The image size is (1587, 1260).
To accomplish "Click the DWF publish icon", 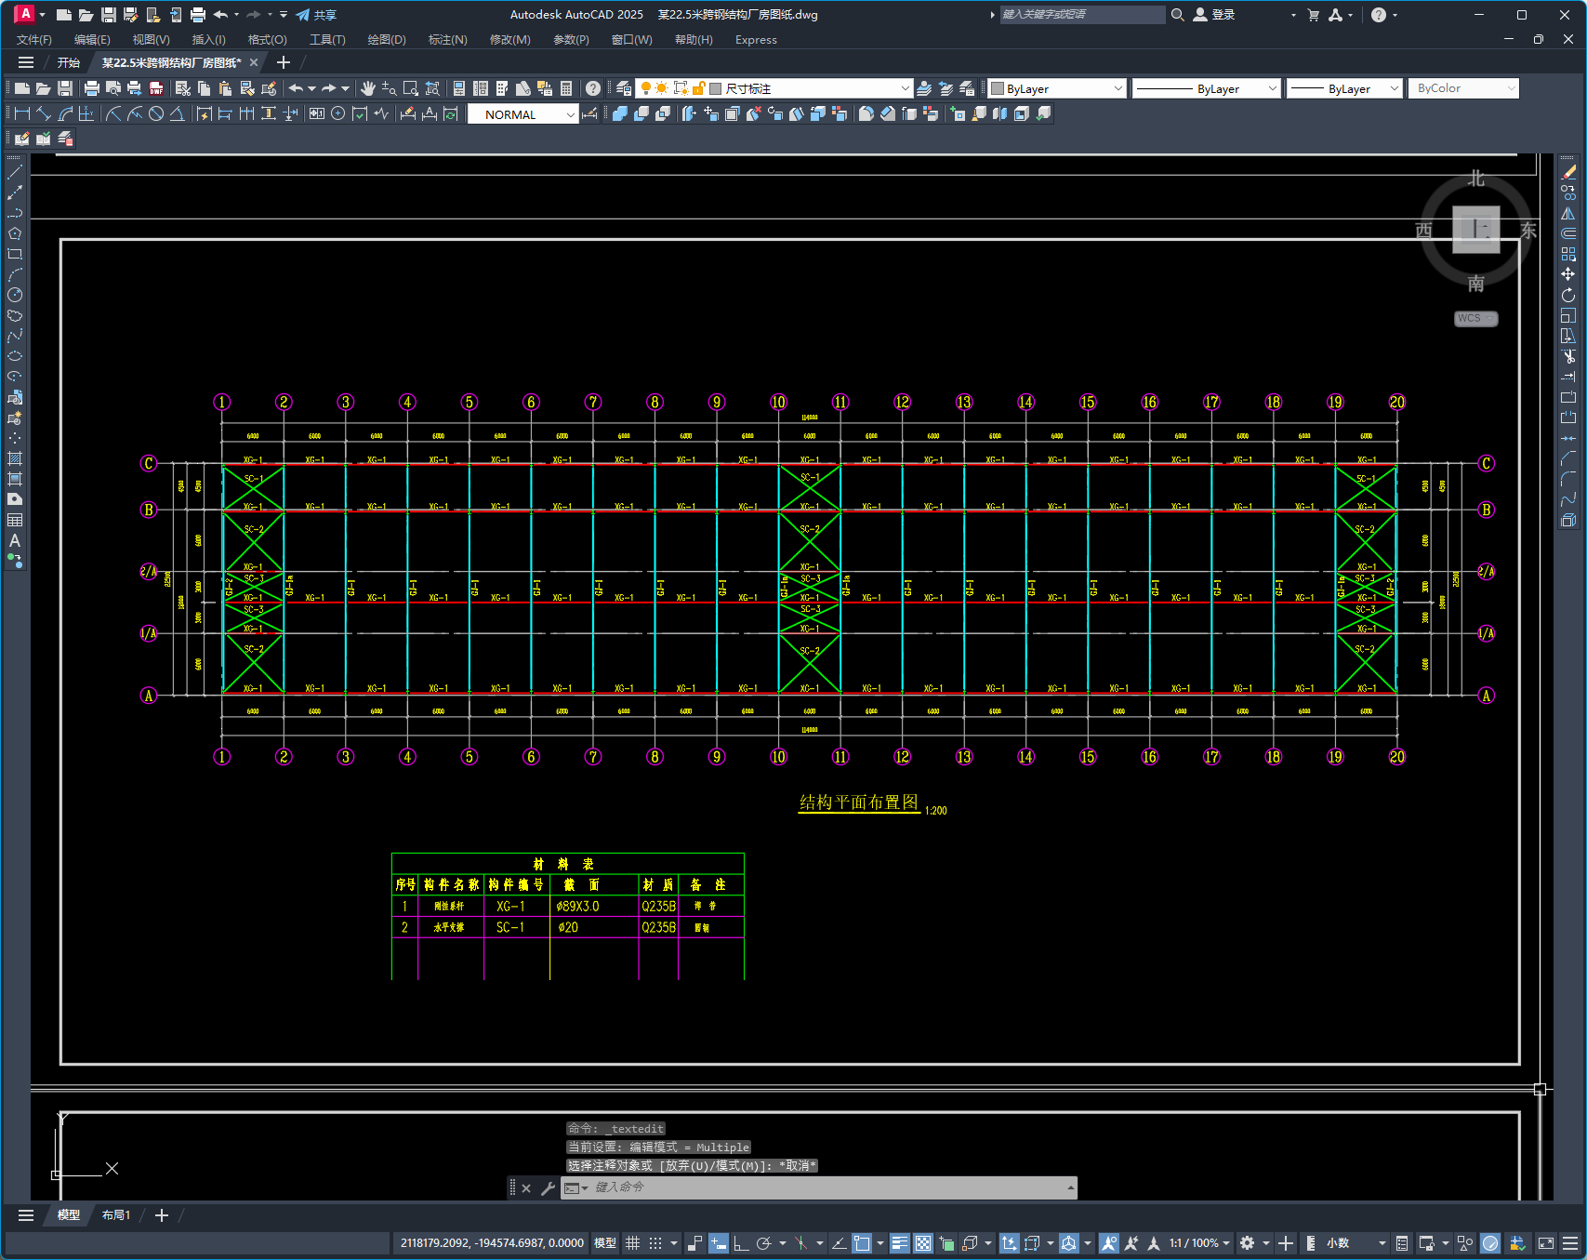I will (156, 88).
